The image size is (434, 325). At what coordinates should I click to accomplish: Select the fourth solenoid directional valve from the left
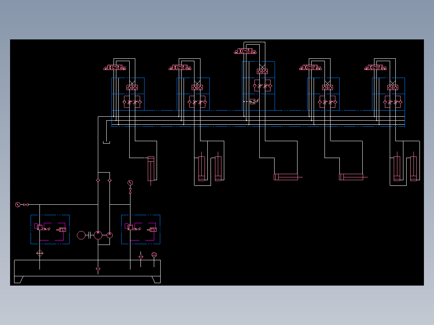(310, 68)
